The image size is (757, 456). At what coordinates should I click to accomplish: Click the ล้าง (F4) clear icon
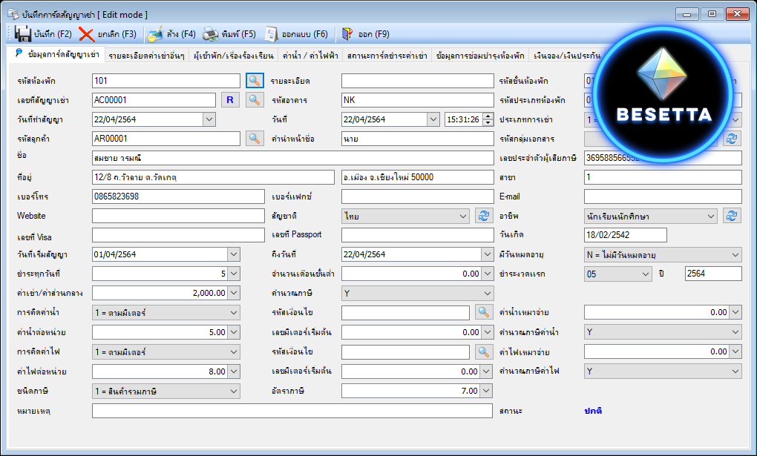(155, 34)
